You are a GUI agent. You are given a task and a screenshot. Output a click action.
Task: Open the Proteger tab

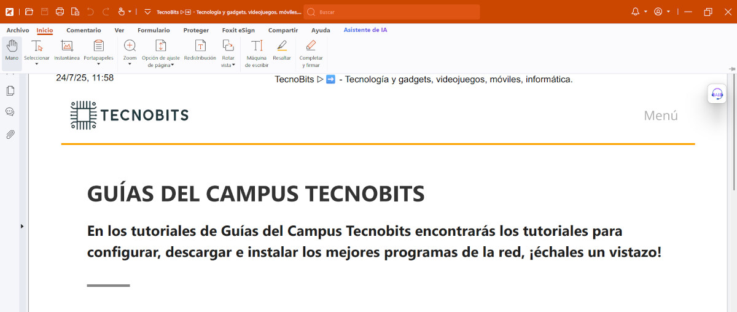196,30
